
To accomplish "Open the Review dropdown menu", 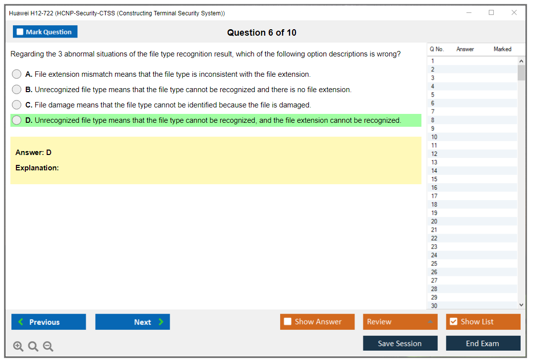I will [429, 322].
